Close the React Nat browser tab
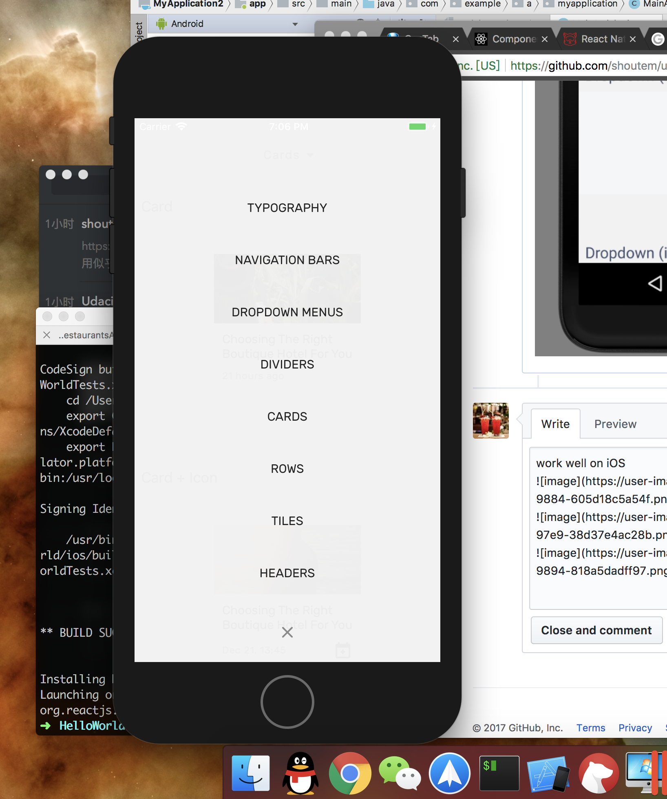The width and height of the screenshot is (667, 799). pyautogui.click(x=633, y=39)
